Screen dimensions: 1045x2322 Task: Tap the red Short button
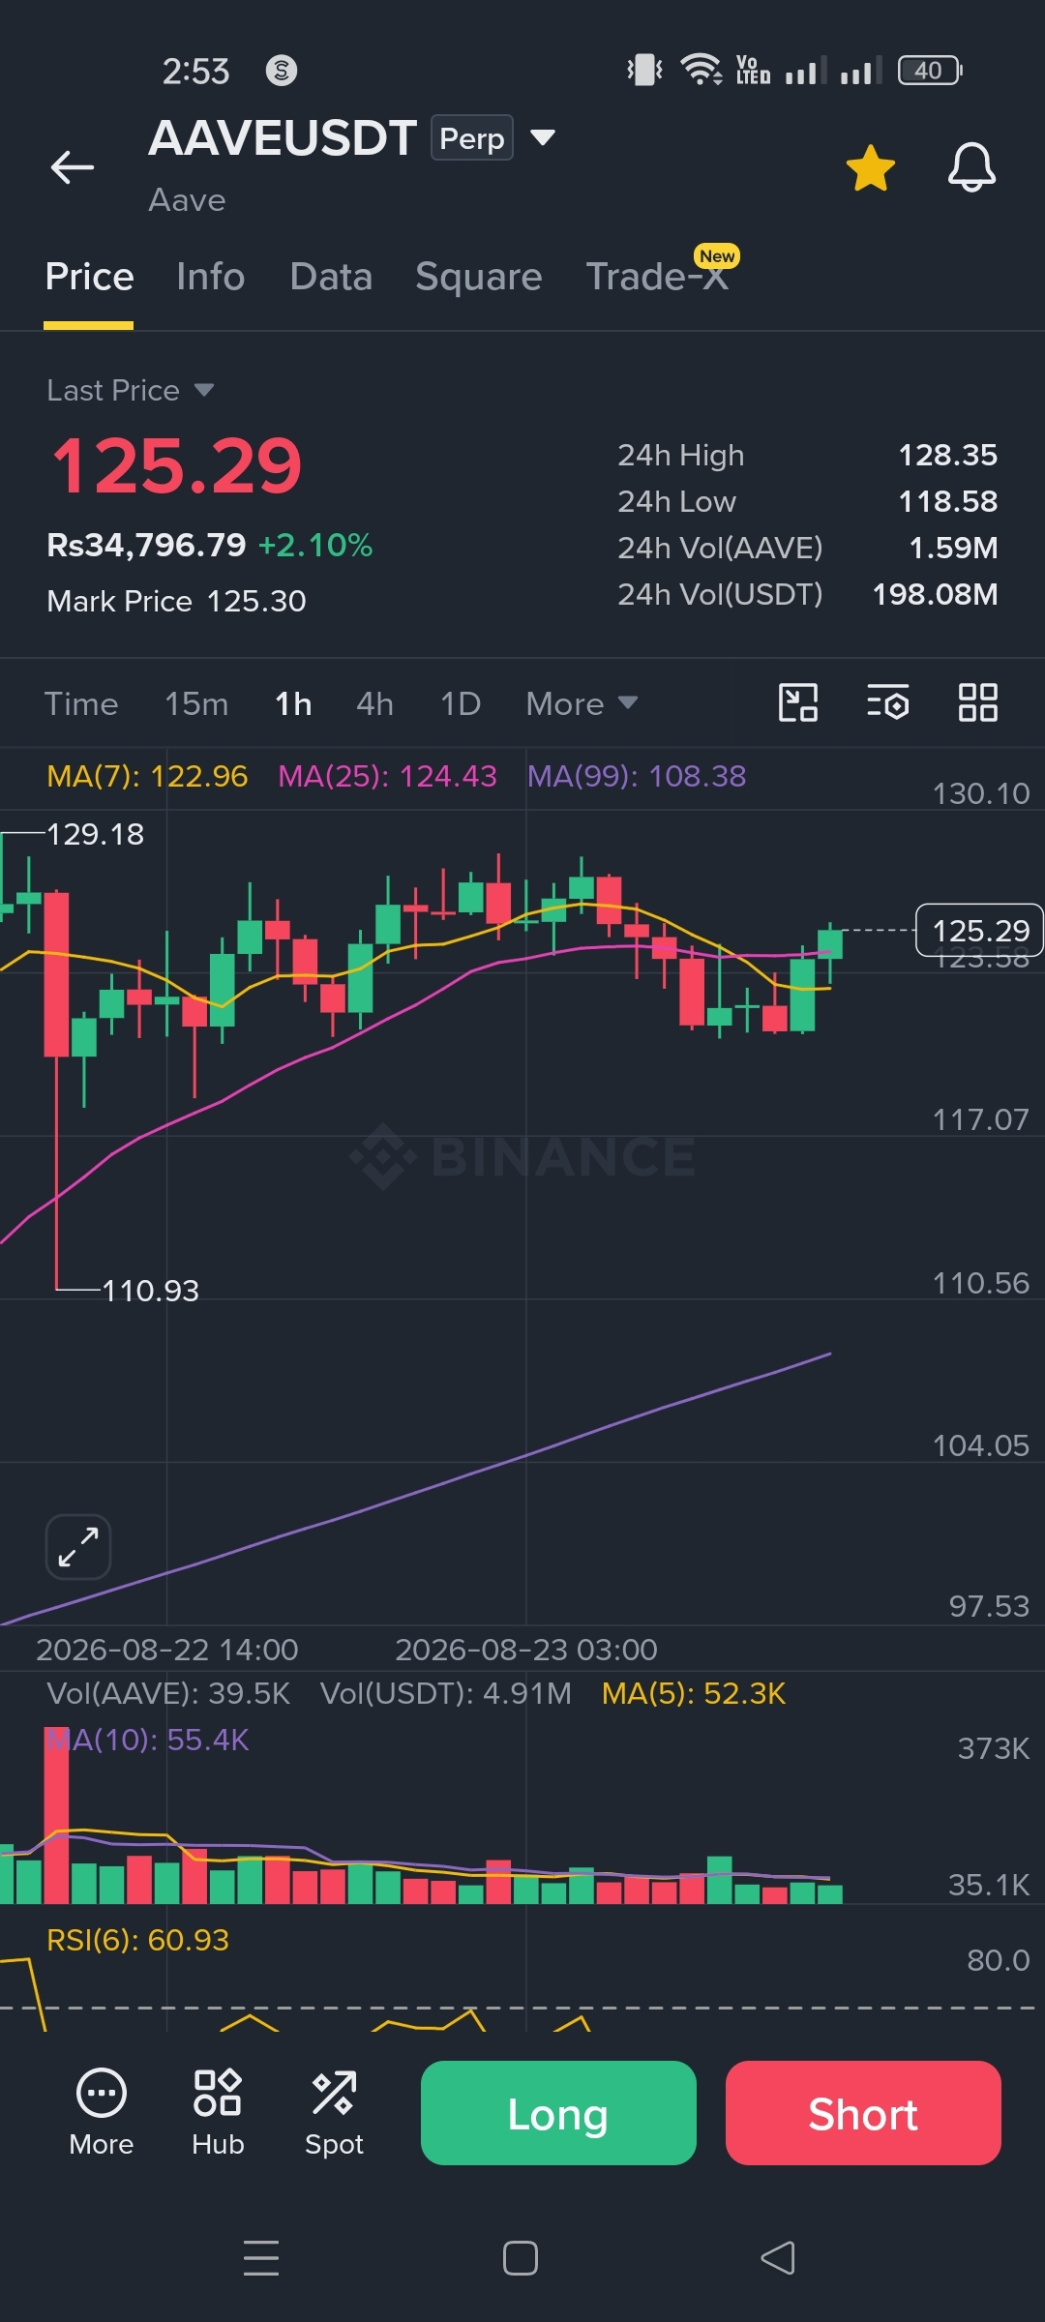click(863, 2113)
